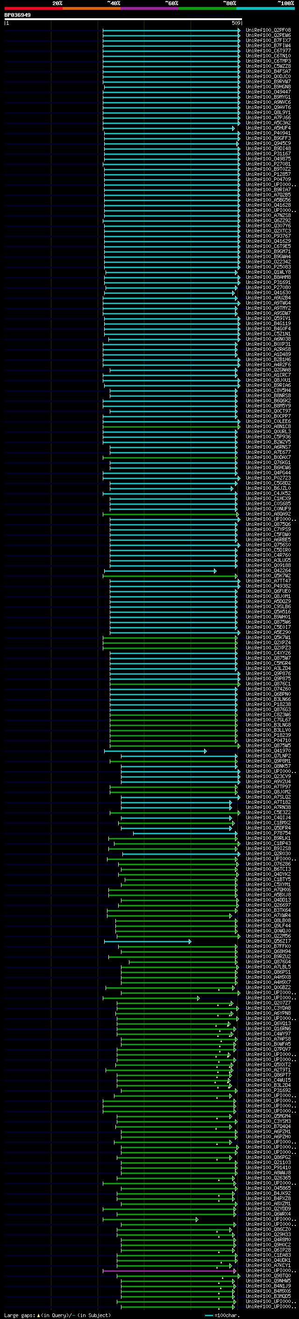This screenshot has width=299, height=1319.
Task: Click the =100char. scale legend
Action: pos(222,1315)
